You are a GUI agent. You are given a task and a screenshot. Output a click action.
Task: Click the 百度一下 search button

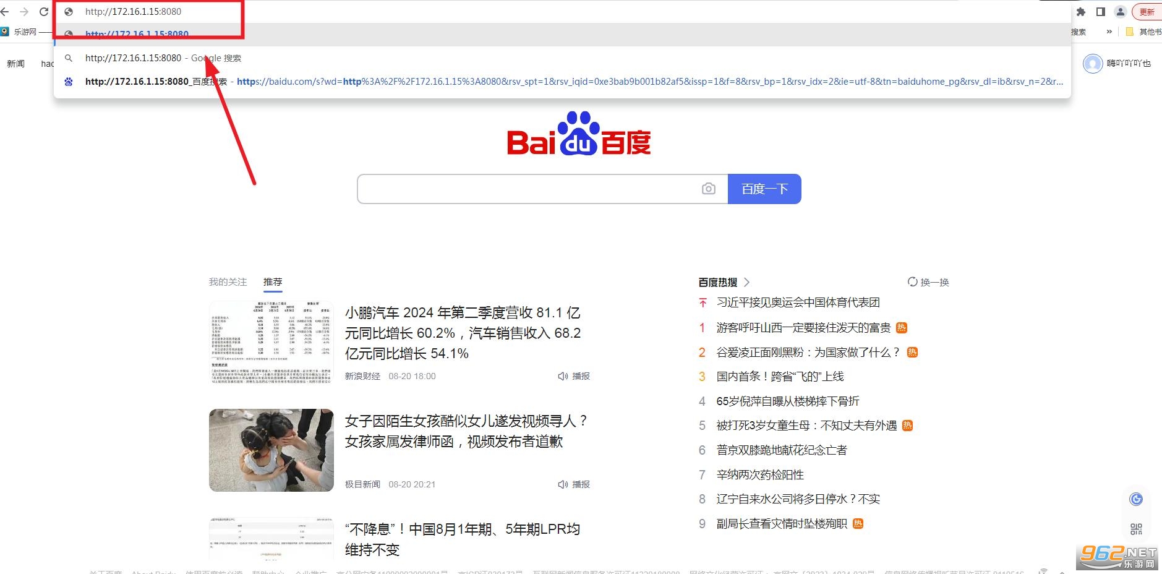click(x=764, y=189)
